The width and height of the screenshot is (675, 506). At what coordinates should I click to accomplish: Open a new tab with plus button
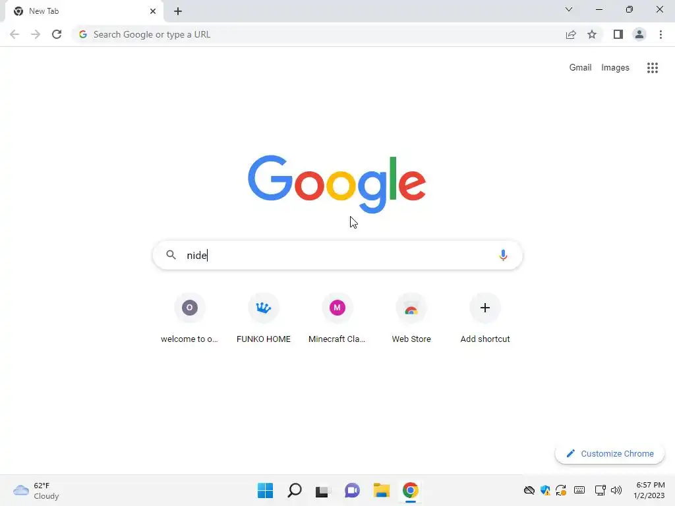click(178, 11)
